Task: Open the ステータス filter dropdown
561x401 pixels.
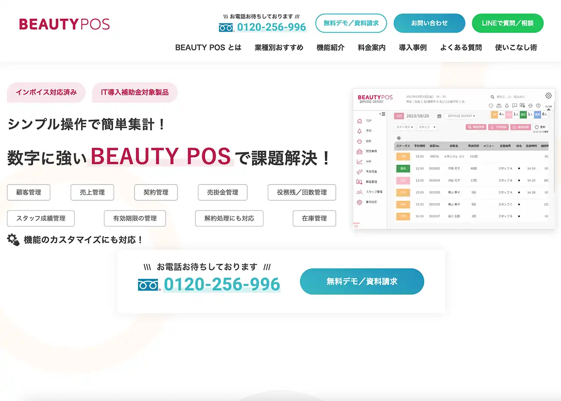Action: coord(405,127)
